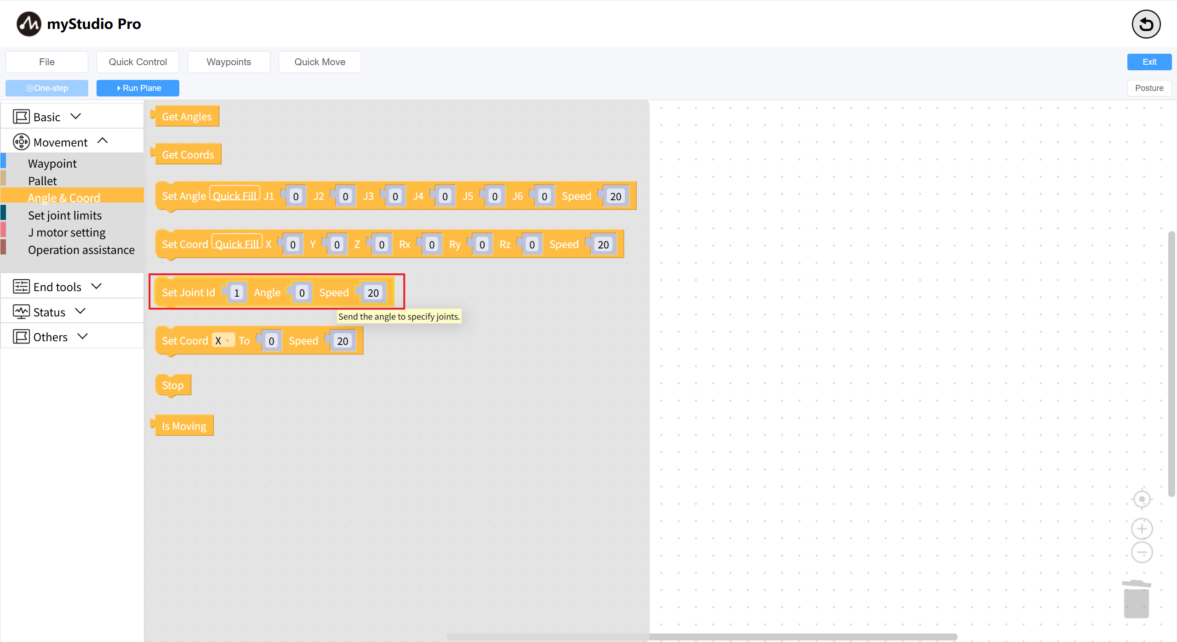Open the File menu
The image size is (1177, 642).
(x=47, y=62)
